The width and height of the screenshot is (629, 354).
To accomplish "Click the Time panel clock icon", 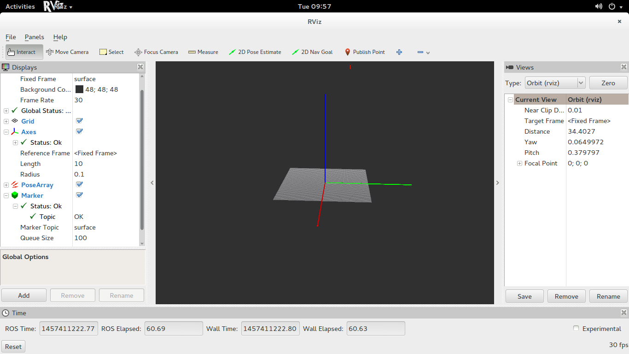I will pyautogui.click(x=6, y=313).
